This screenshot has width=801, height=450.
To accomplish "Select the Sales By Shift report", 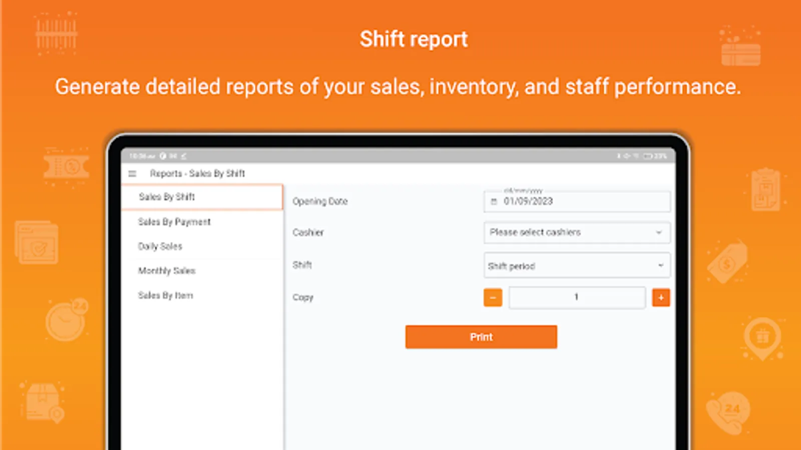I will [202, 197].
